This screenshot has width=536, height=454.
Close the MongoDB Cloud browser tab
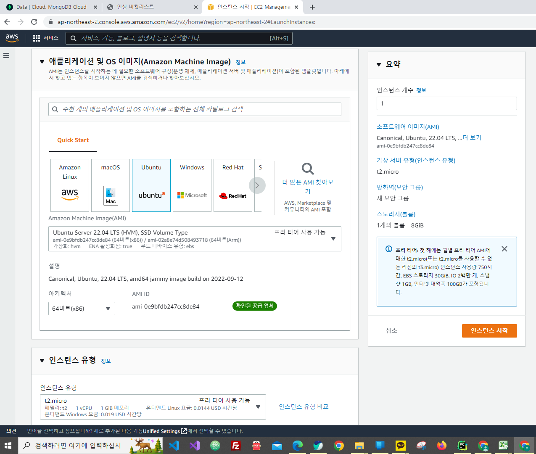tap(95, 7)
